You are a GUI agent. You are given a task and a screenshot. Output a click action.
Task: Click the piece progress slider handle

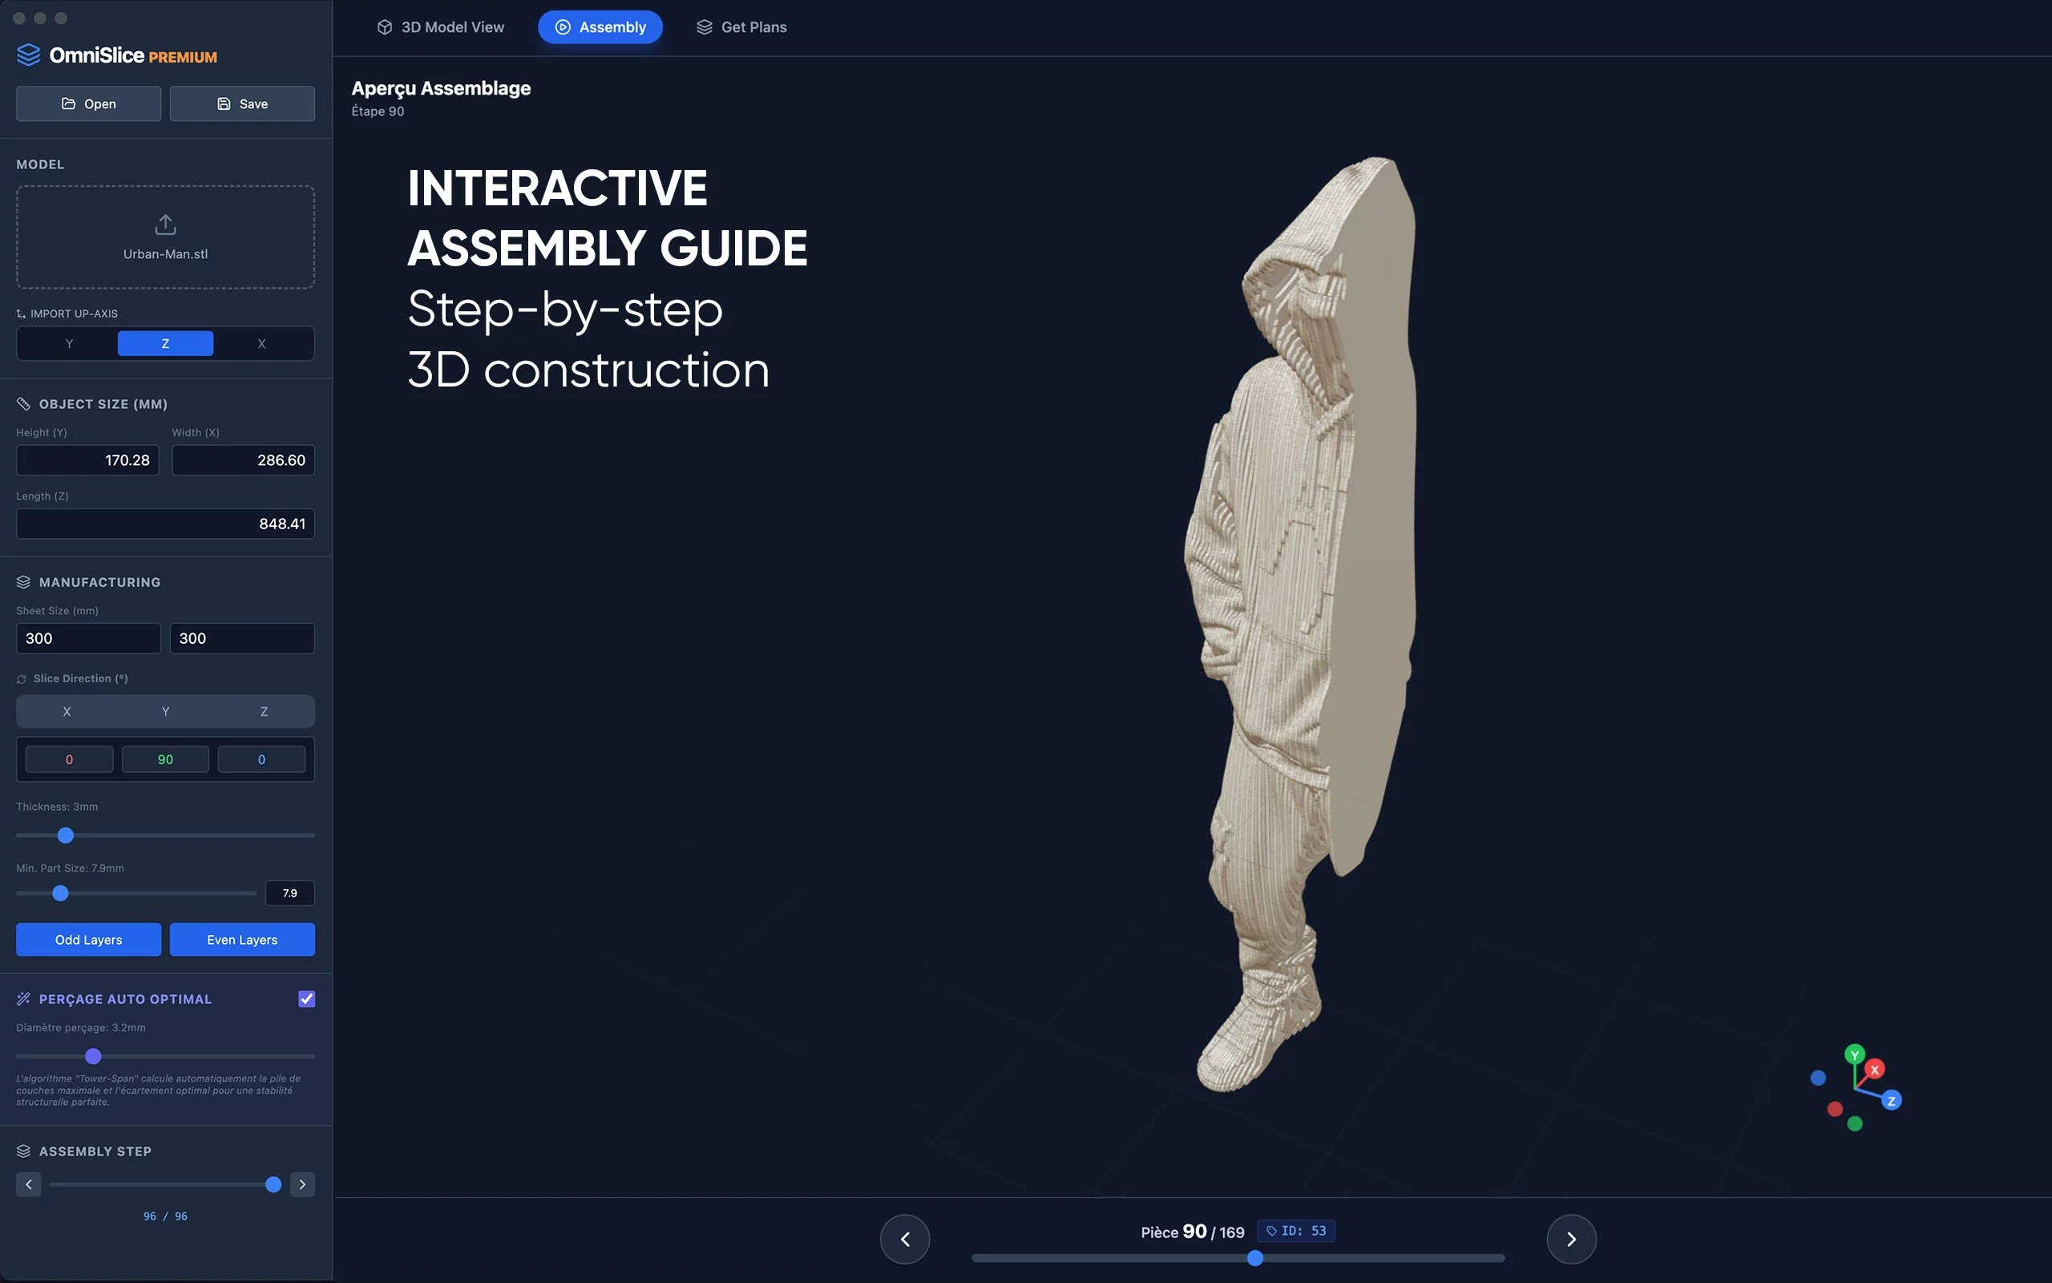pyautogui.click(x=1255, y=1258)
